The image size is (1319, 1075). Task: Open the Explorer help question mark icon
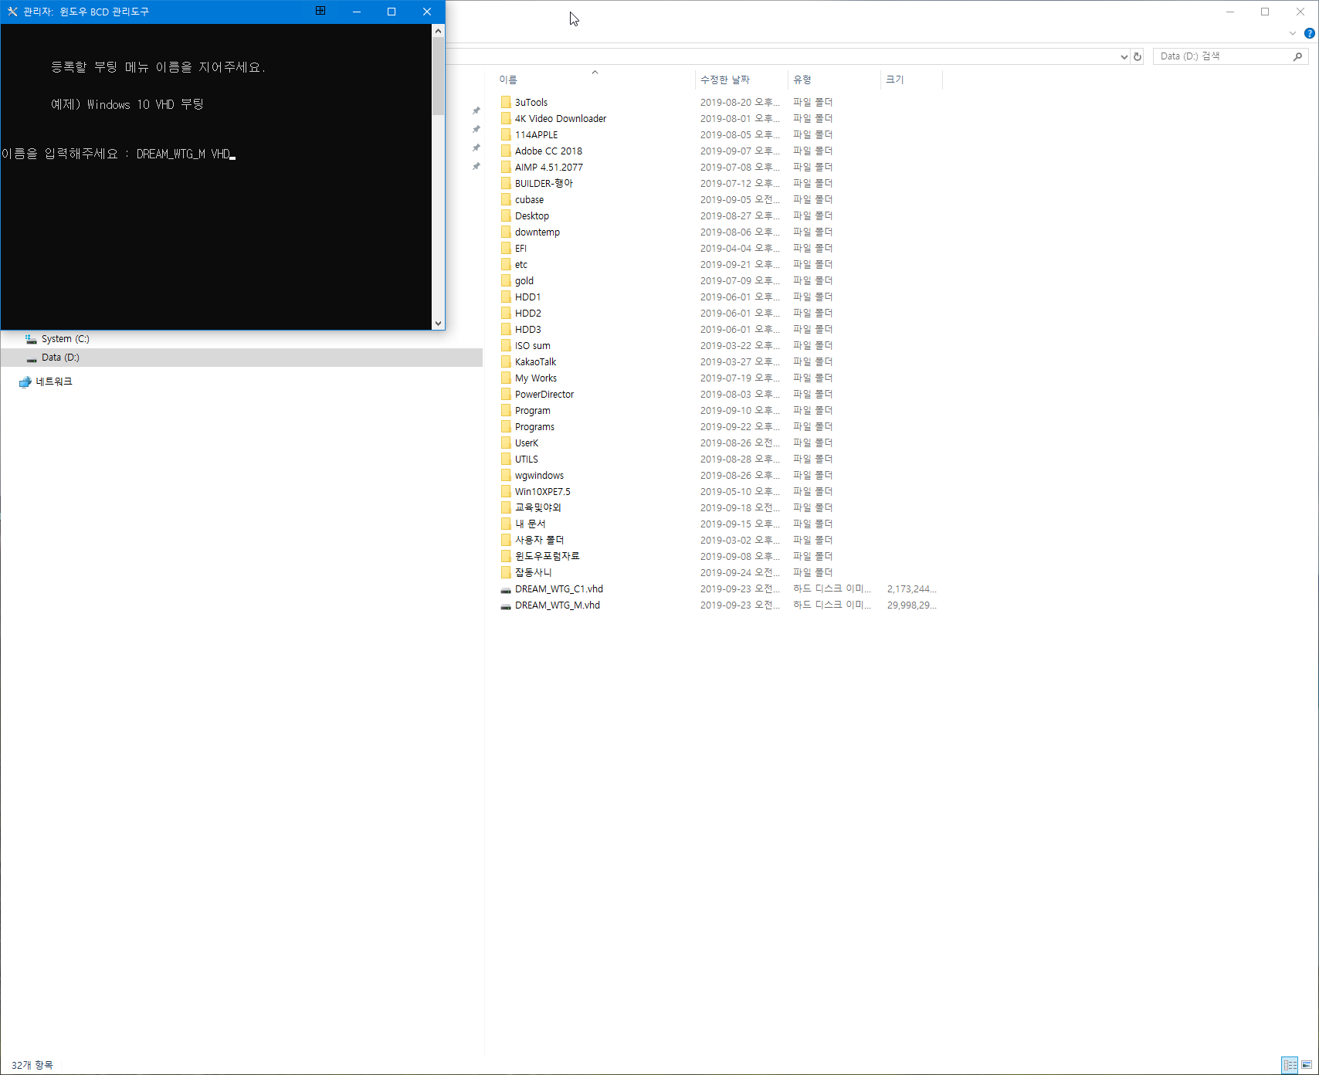1310,33
